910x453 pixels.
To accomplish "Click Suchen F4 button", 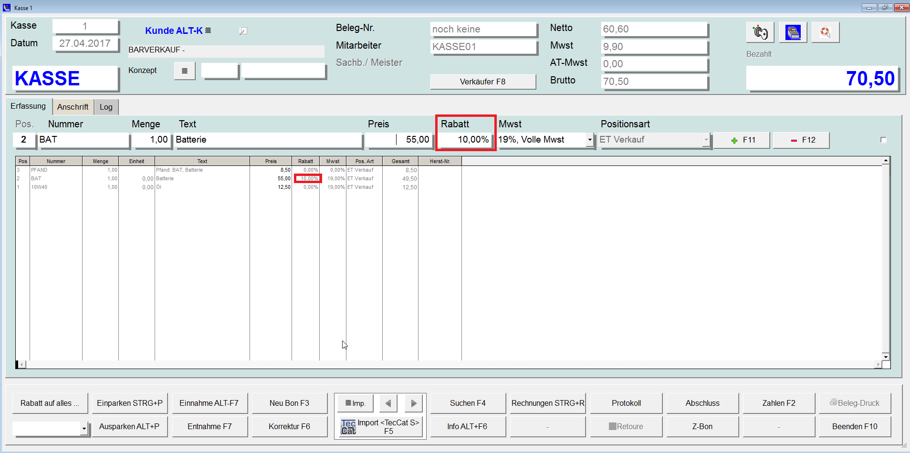I will tap(468, 403).
